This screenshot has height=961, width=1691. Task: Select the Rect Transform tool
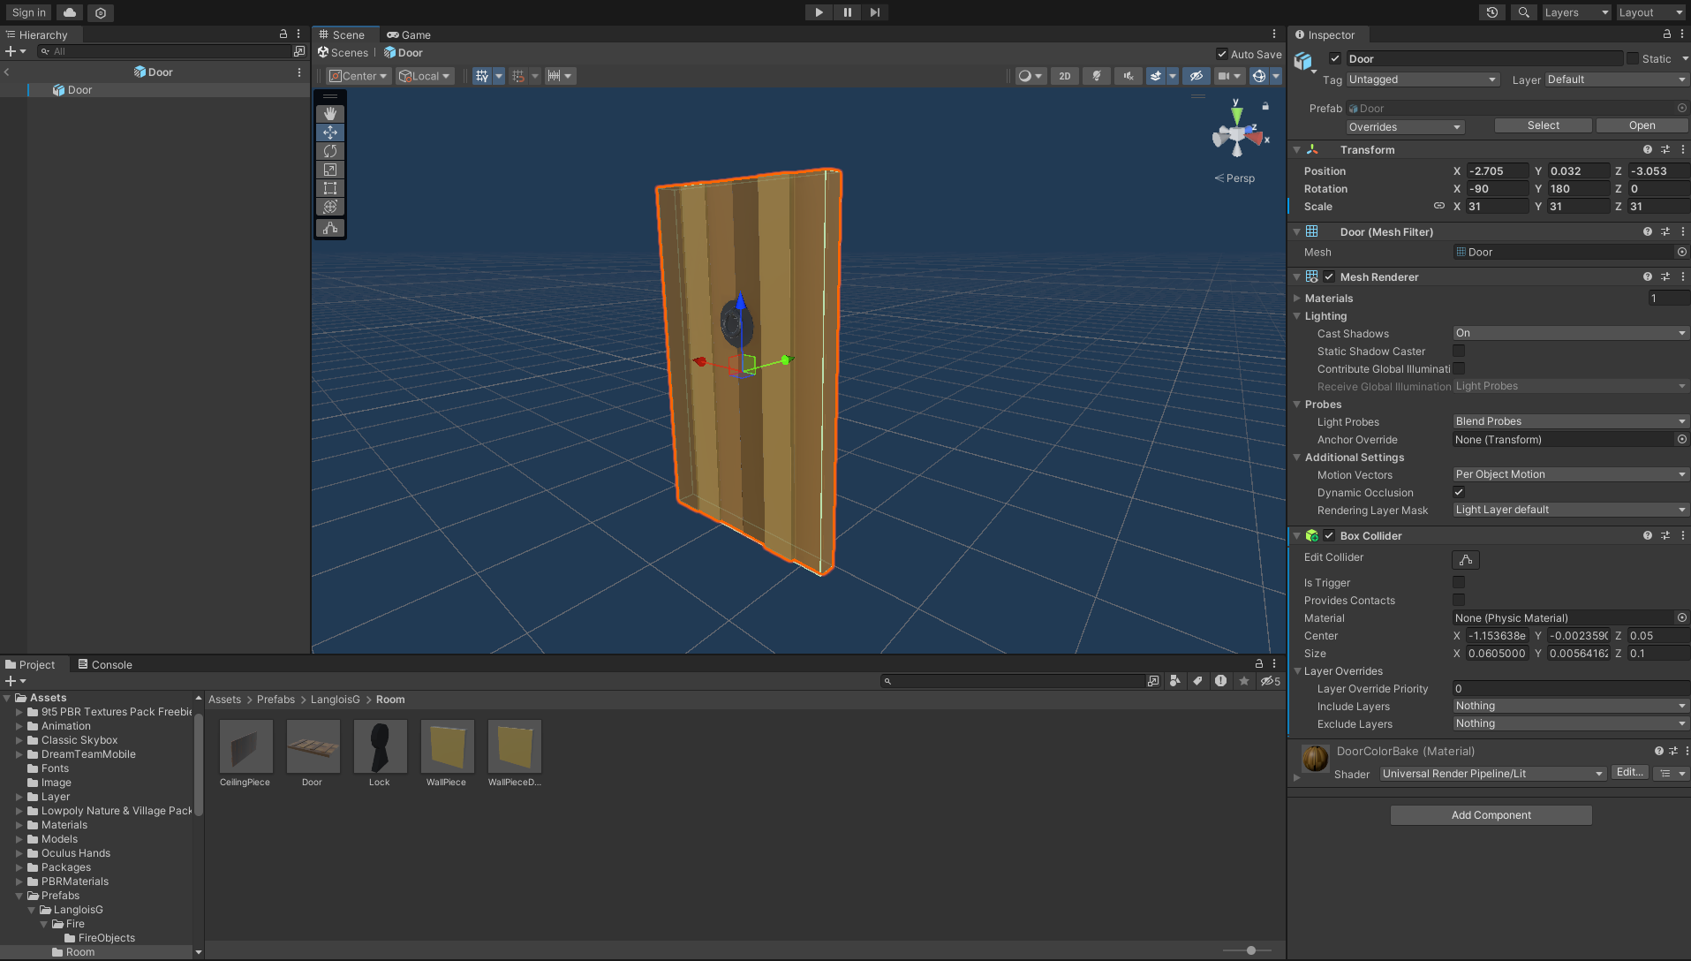coord(330,188)
